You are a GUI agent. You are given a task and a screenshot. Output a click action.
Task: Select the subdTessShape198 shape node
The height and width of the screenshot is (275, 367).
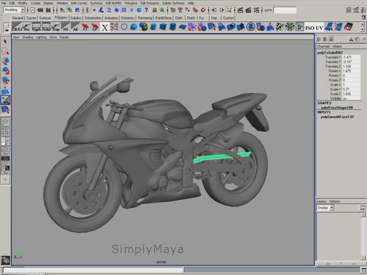[x=337, y=108]
